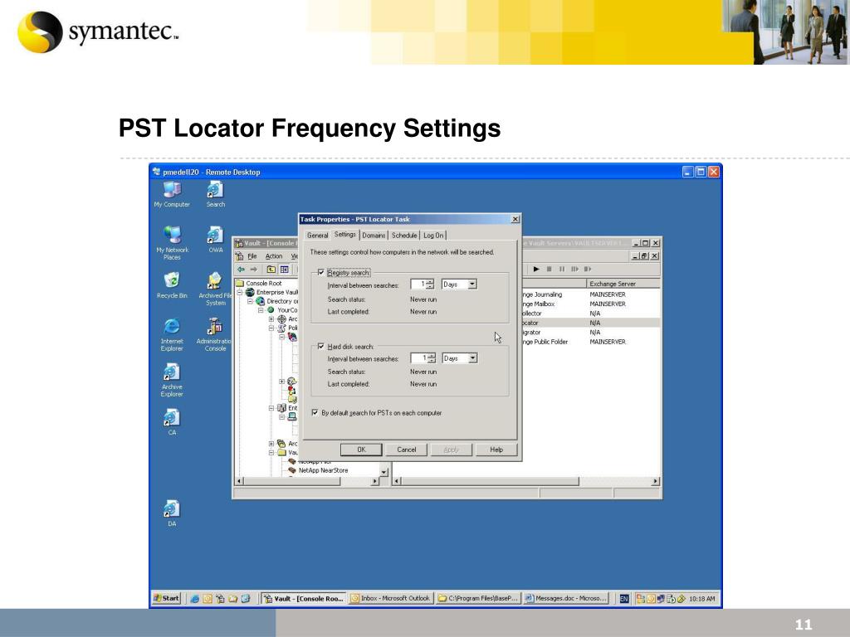Click the Stop task square icon
This screenshot has width=850, height=637.
550,270
